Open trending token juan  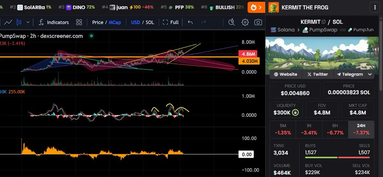point(128,7)
